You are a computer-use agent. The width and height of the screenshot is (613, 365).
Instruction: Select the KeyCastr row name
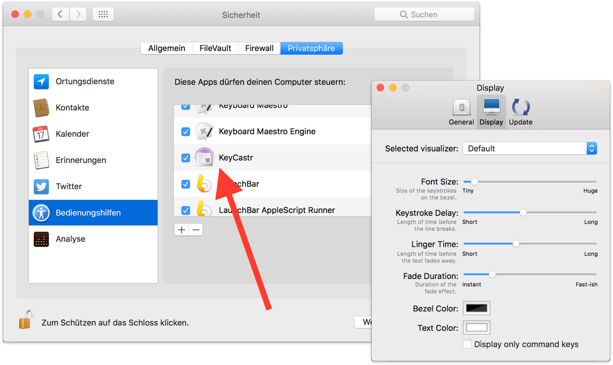tap(236, 158)
